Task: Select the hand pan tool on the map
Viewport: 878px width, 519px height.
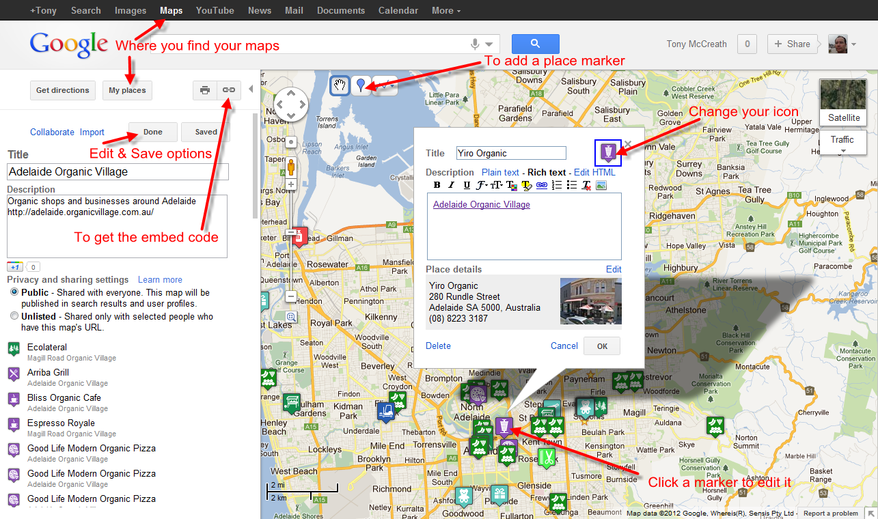Action: tap(340, 85)
